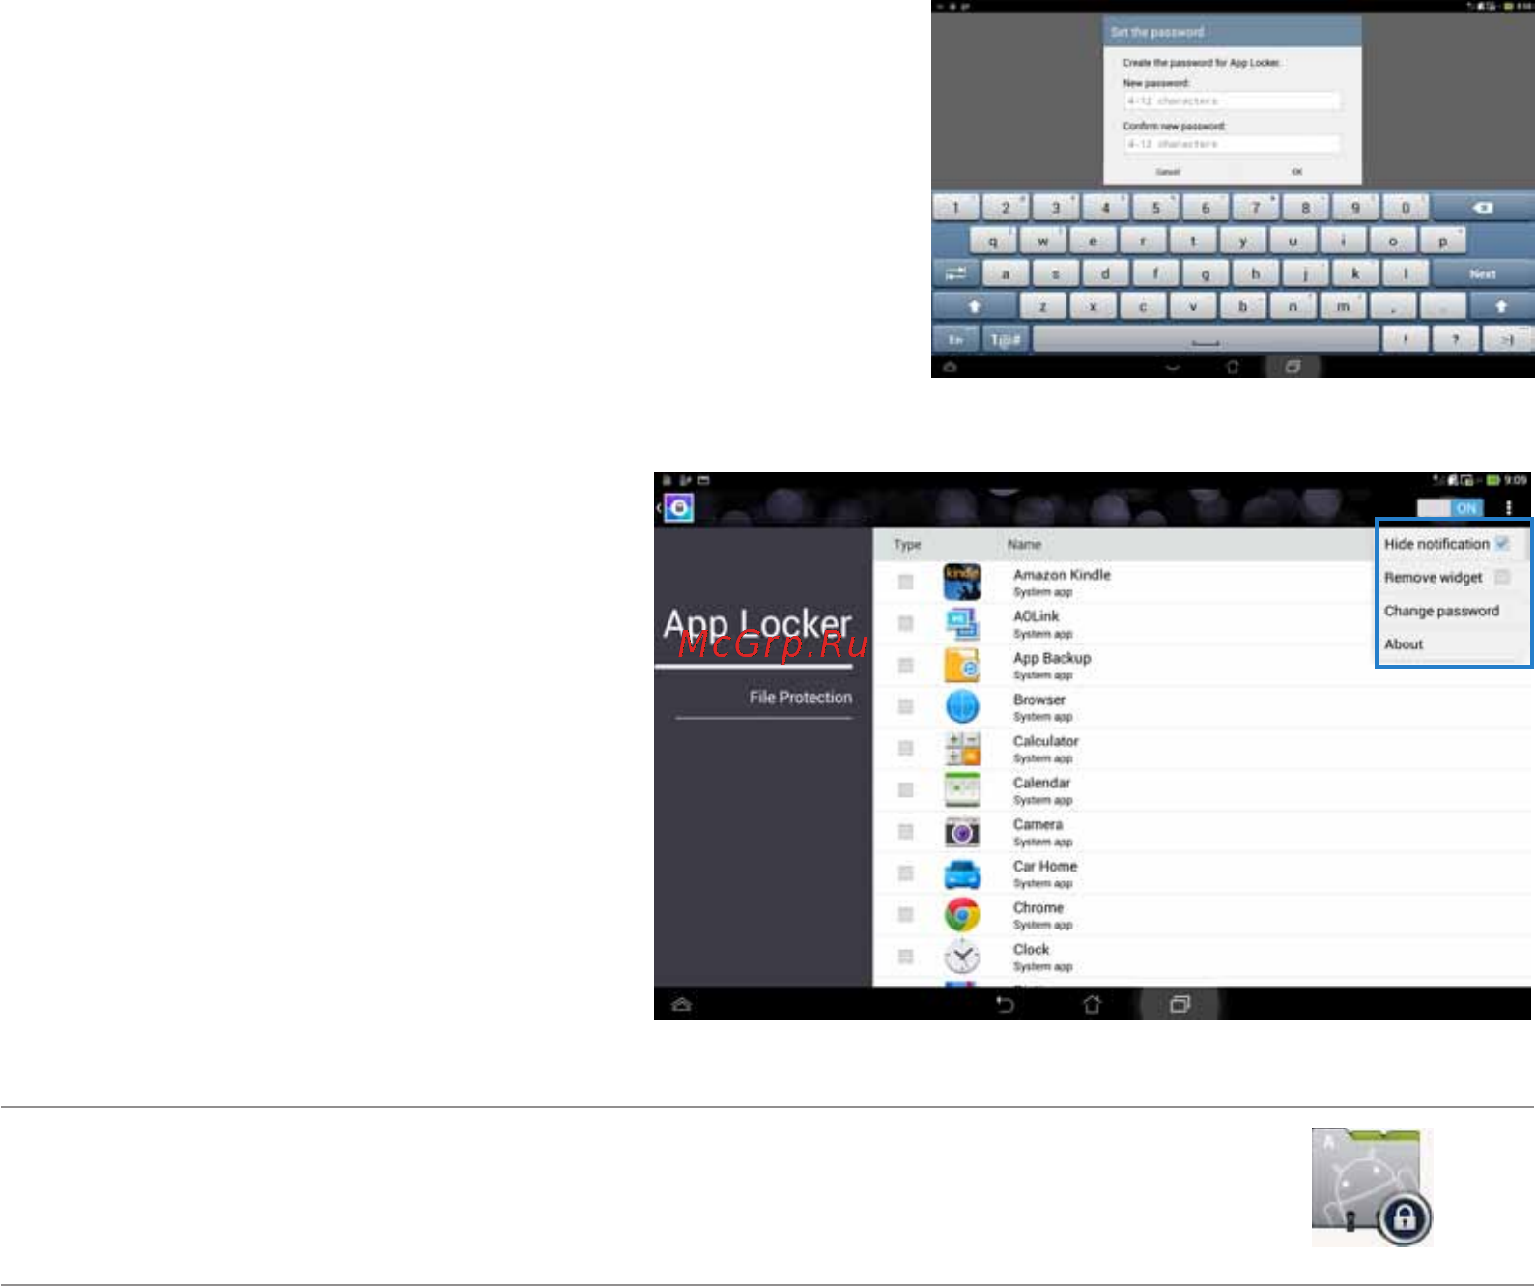
Task: Tap the keyboard switch key beside 'a'
Action: tap(956, 274)
